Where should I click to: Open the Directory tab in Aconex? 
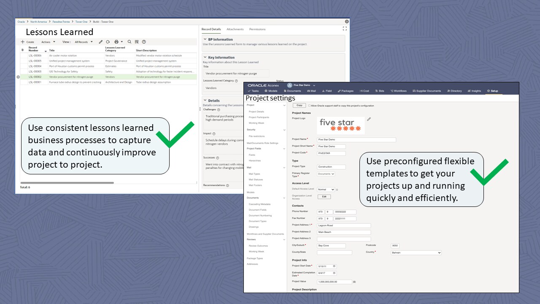[x=454, y=91]
